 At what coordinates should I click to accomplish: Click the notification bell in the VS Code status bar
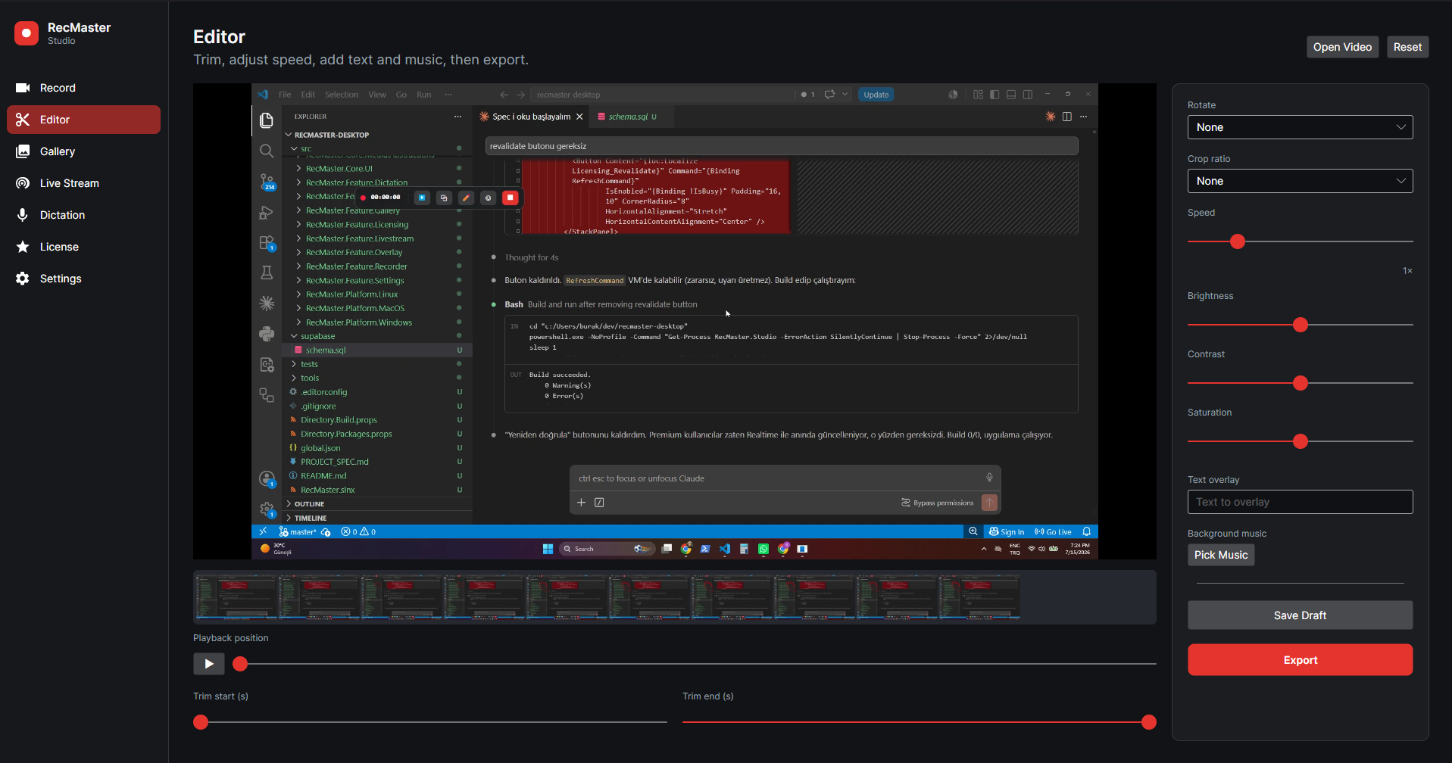pyautogui.click(x=1087, y=531)
